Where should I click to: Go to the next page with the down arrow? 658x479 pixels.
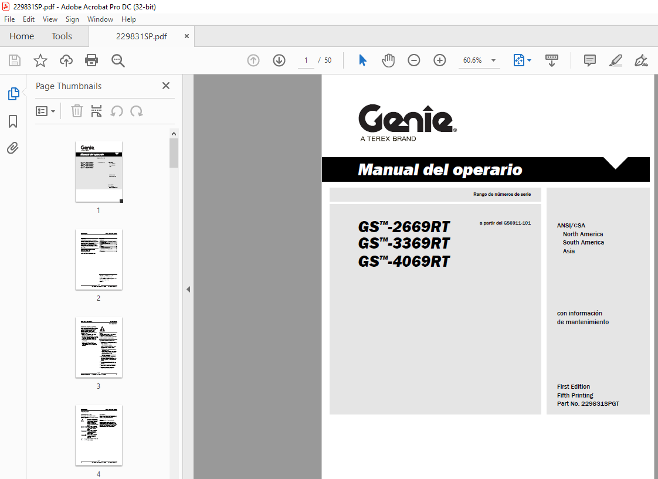(279, 60)
